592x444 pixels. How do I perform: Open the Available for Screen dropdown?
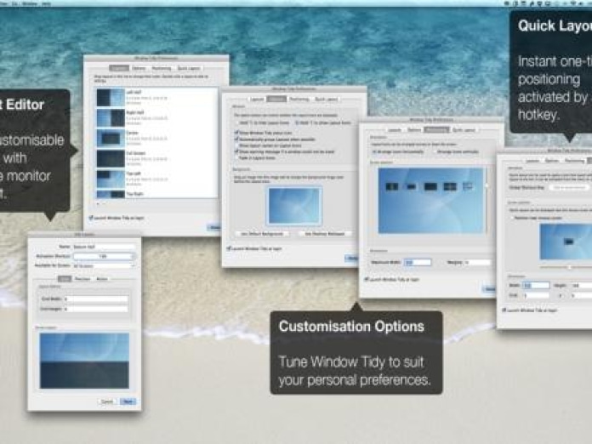(104, 265)
